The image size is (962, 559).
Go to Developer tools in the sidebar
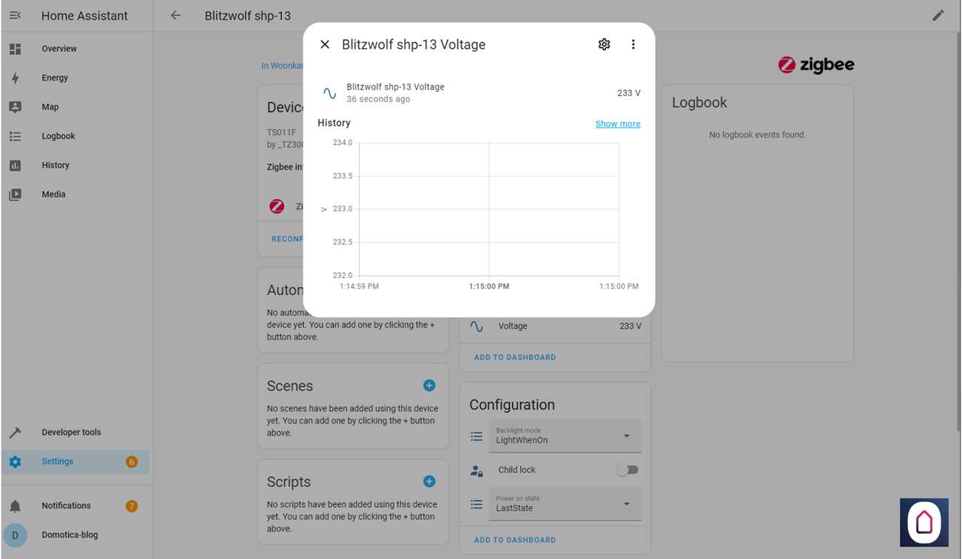[x=71, y=433]
